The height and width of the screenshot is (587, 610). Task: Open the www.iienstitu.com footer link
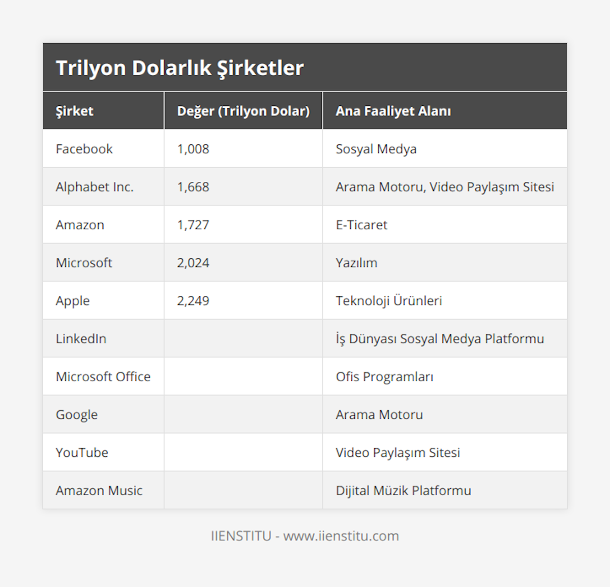tap(341, 536)
